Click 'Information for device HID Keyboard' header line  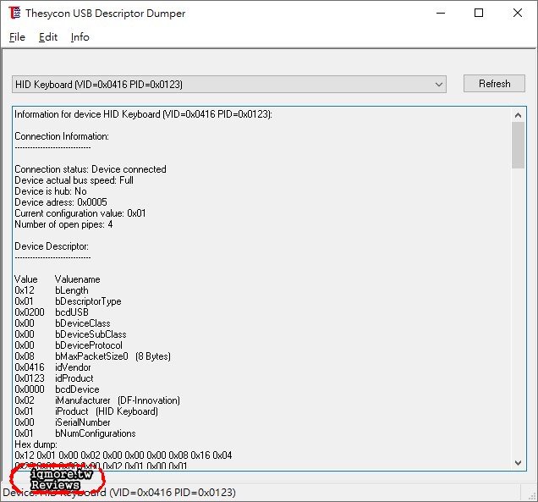point(143,114)
